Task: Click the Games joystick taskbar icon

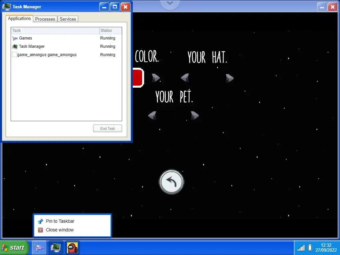Action: (x=39, y=248)
